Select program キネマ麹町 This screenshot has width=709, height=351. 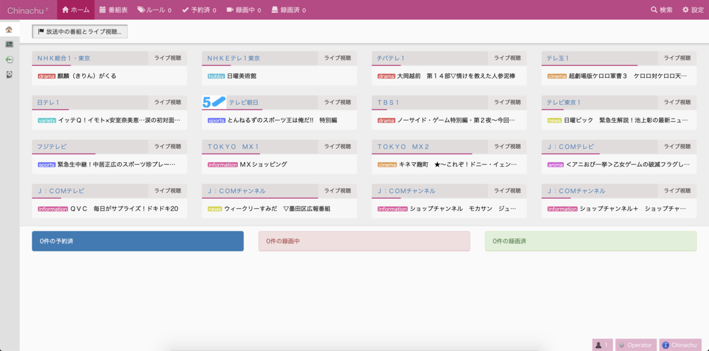tap(458, 165)
